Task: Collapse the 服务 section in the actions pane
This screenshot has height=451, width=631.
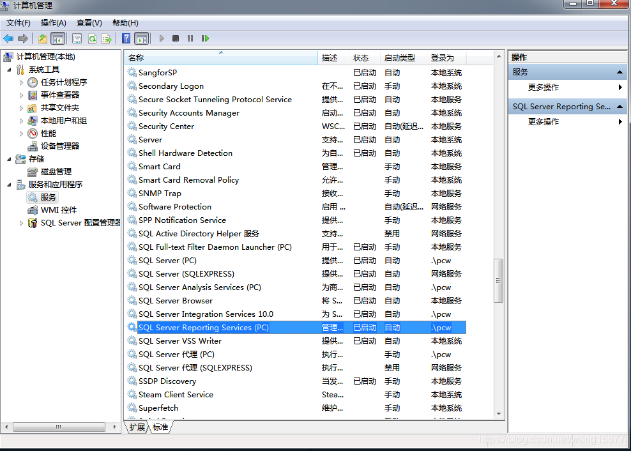Action: [620, 72]
